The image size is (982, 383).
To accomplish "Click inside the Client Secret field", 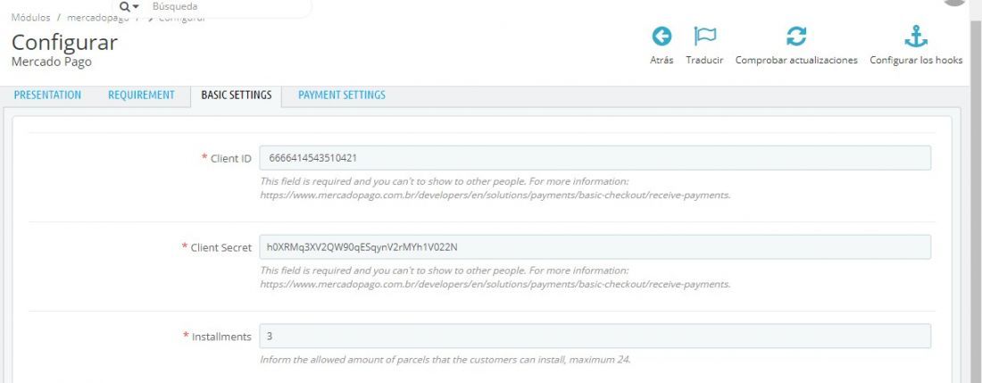I will (595, 246).
